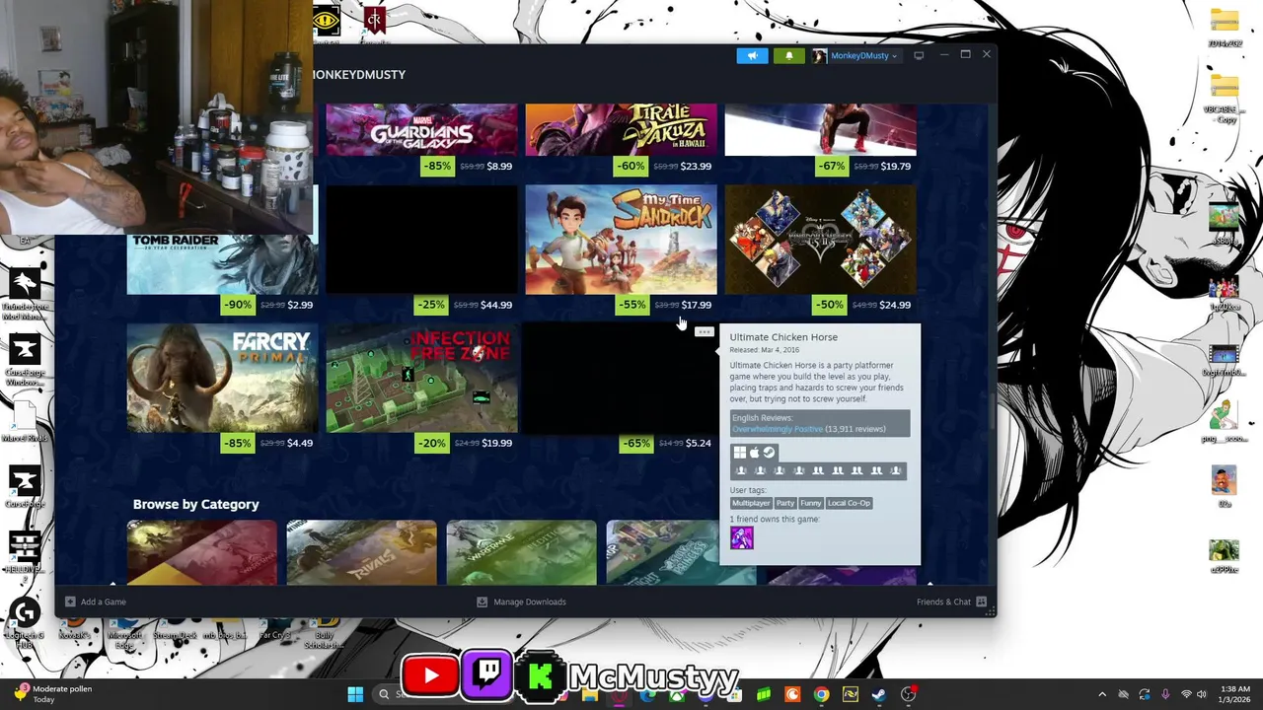Click Windows Start button
Image resolution: width=1263 pixels, height=710 pixels.
click(355, 694)
